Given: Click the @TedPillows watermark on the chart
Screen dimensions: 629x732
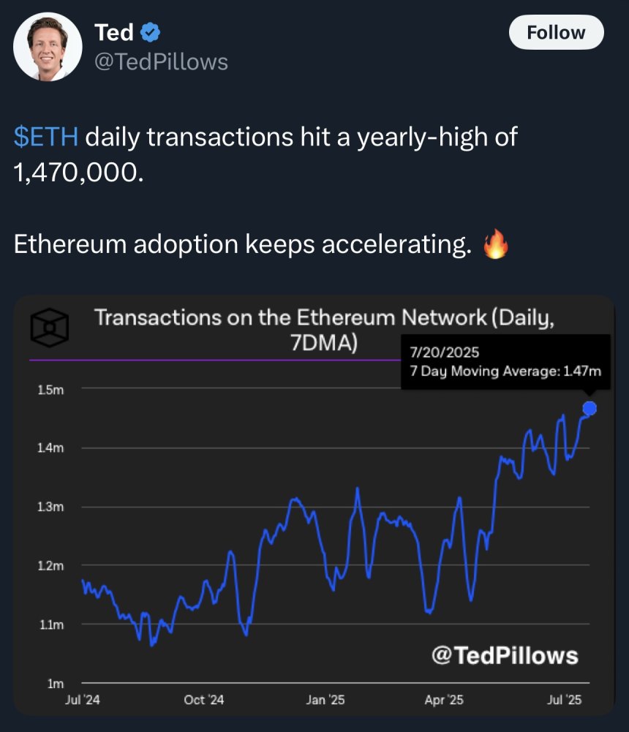Looking at the screenshot, I should [x=505, y=654].
